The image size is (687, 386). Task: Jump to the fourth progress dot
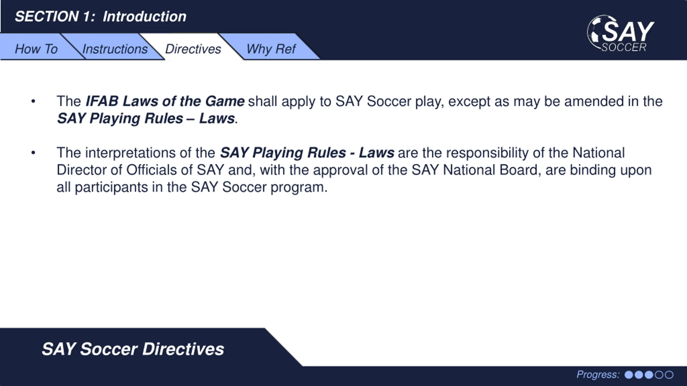(x=659, y=375)
